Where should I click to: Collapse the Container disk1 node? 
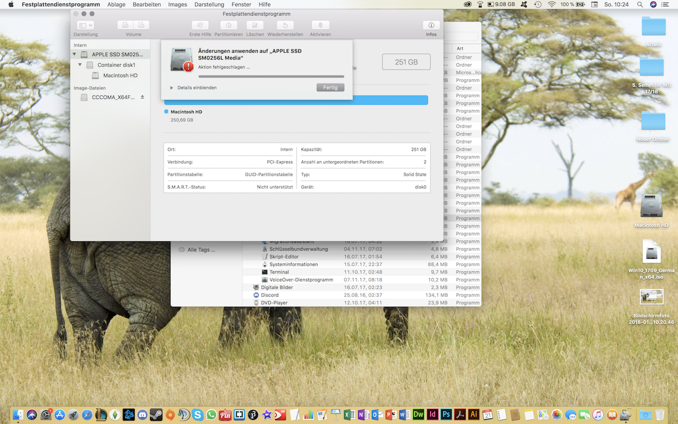(x=80, y=65)
